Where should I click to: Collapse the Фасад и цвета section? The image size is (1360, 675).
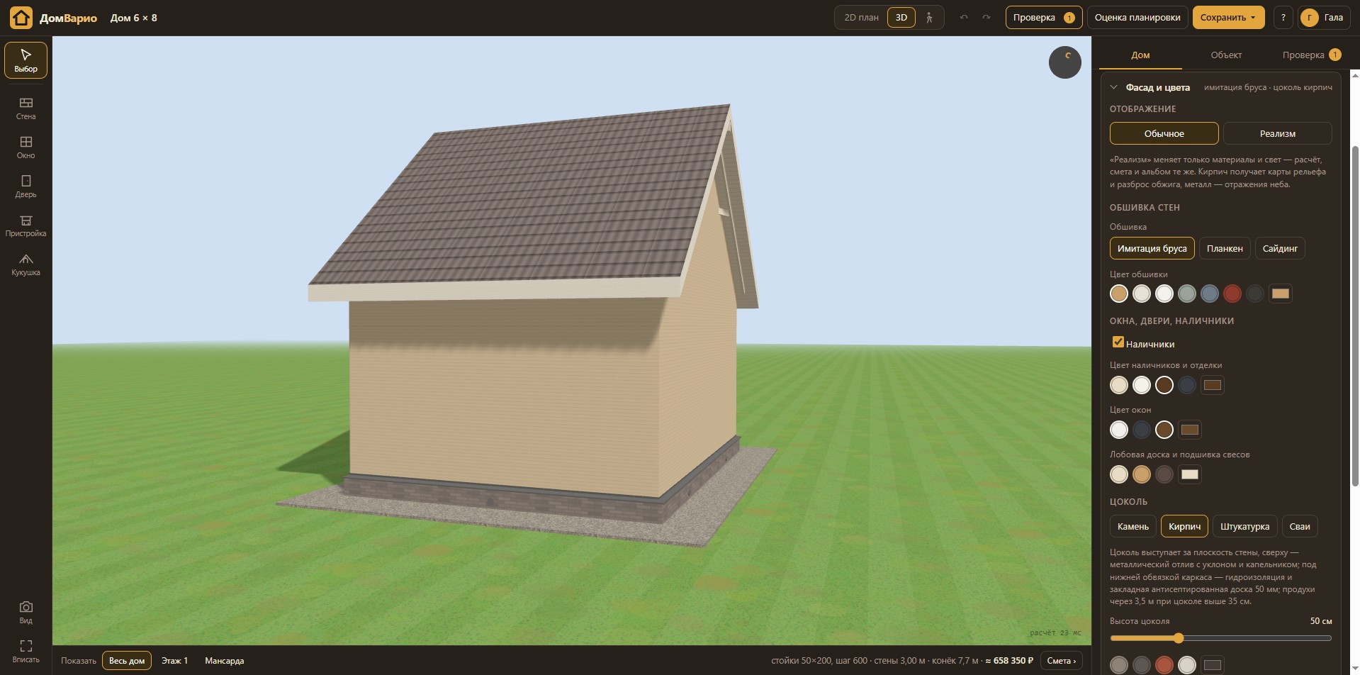click(x=1114, y=87)
